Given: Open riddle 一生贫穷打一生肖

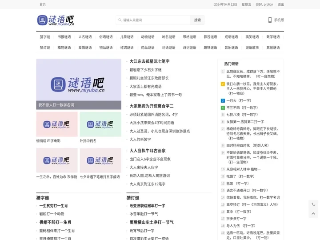Looking at the screenshot, I should [53, 206].
